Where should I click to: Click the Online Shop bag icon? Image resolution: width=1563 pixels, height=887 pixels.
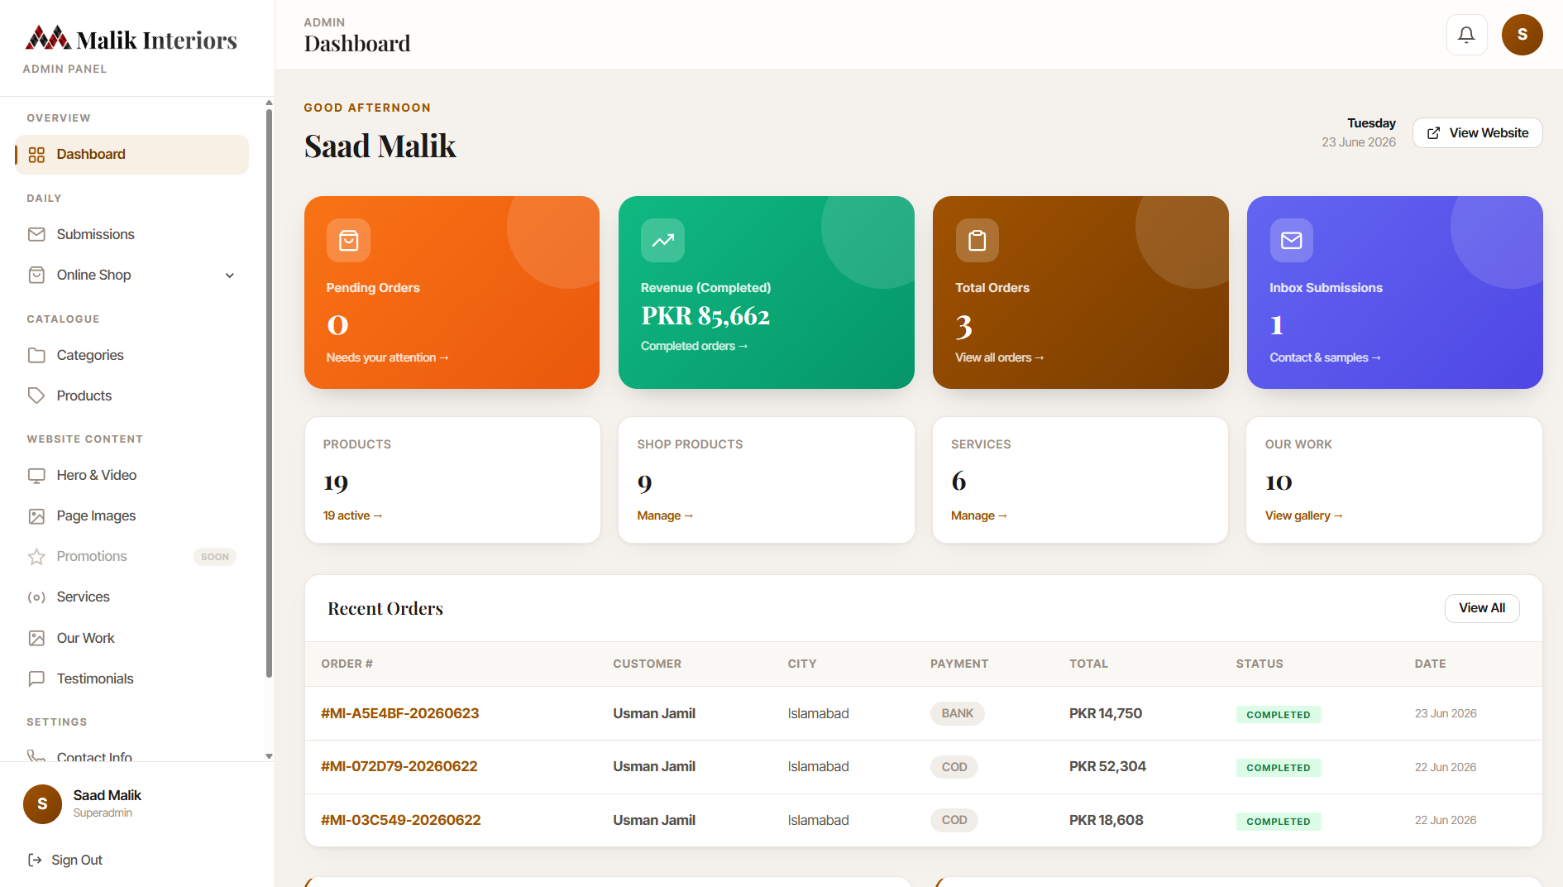pyautogui.click(x=36, y=275)
